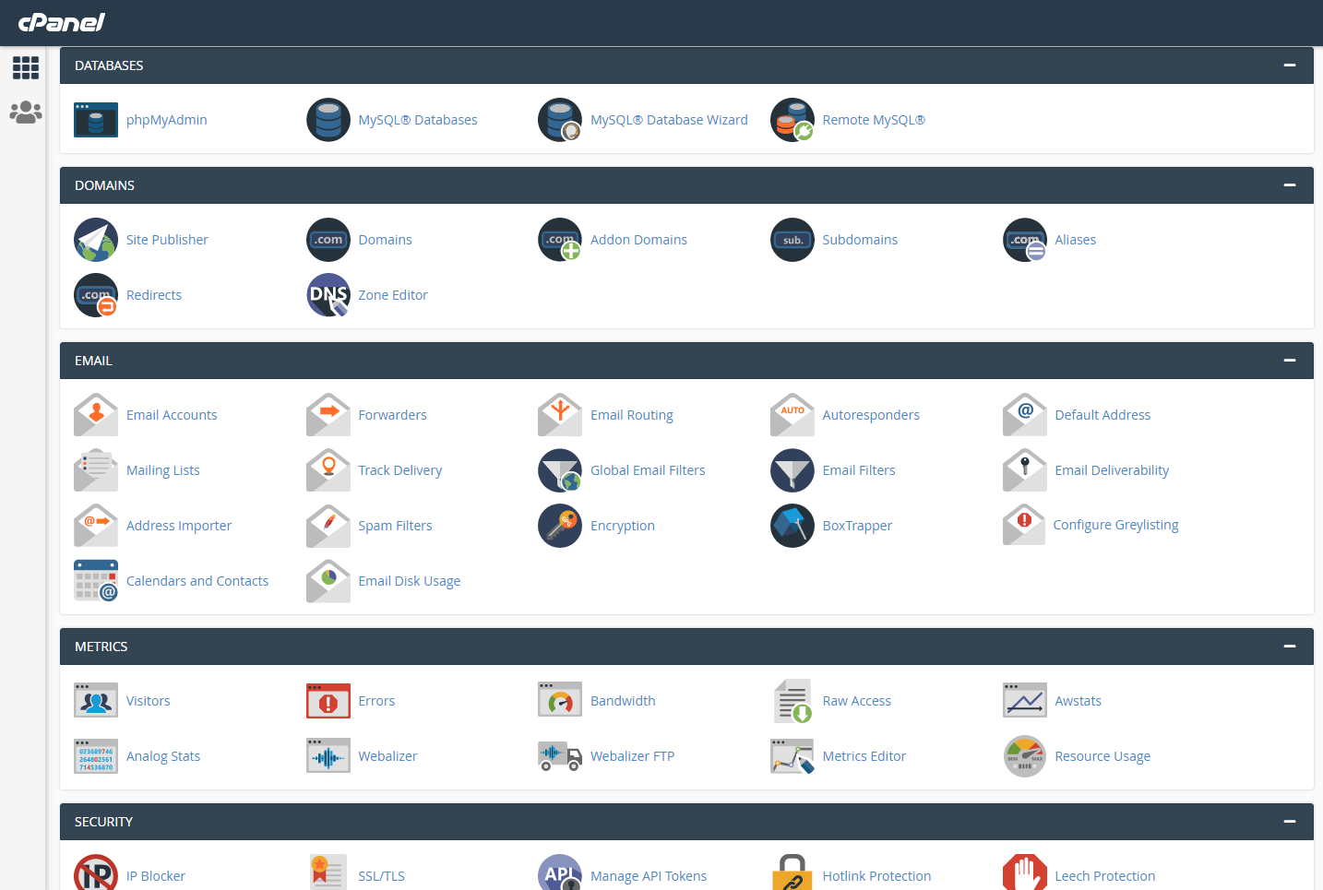The height and width of the screenshot is (890, 1323).
Task: Click the Email Filters funnel icon
Action: 793,470
